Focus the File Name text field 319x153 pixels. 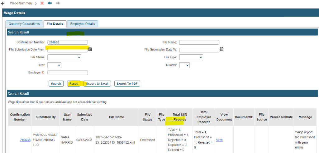click(x=199, y=42)
